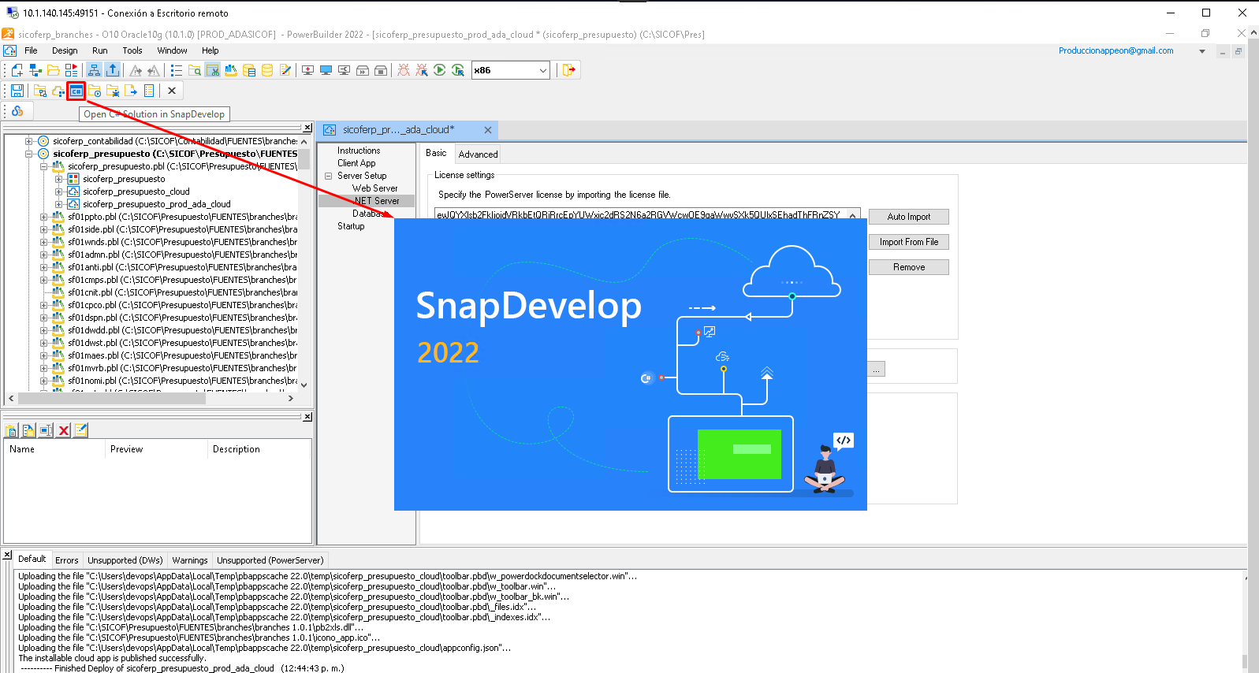Click the Auto Import button
Viewport: 1259px width, 673px height.
(x=908, y=217)
